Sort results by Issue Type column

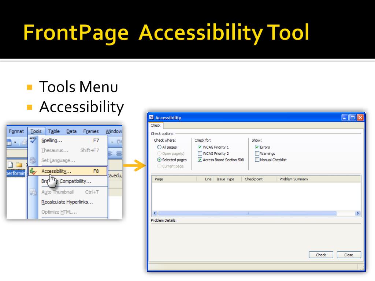[228, 179]
